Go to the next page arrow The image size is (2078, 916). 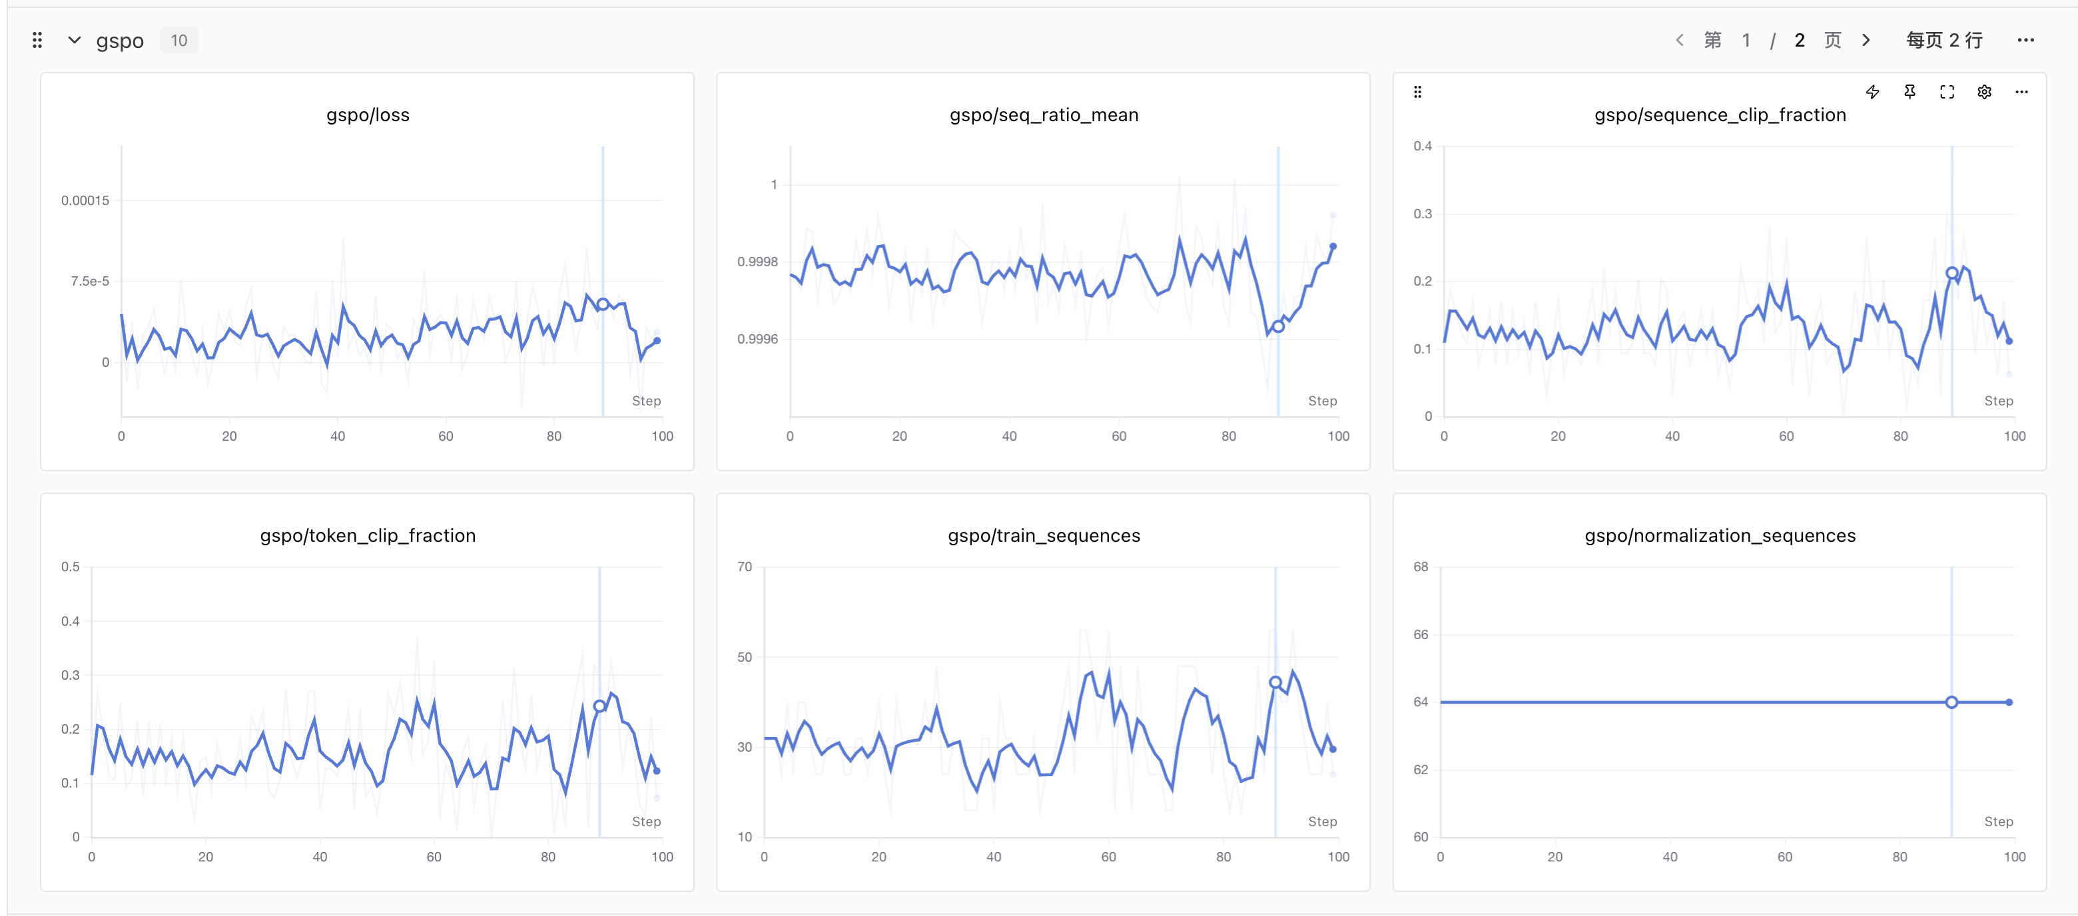(x=1866, y=39)
